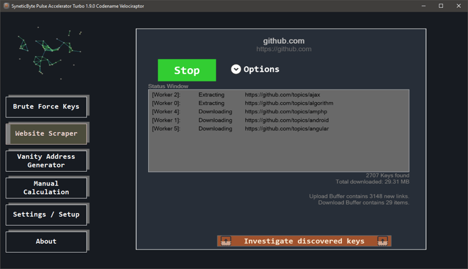Show the About page
This screenshot has height=269, width=468.
point(46,242)
